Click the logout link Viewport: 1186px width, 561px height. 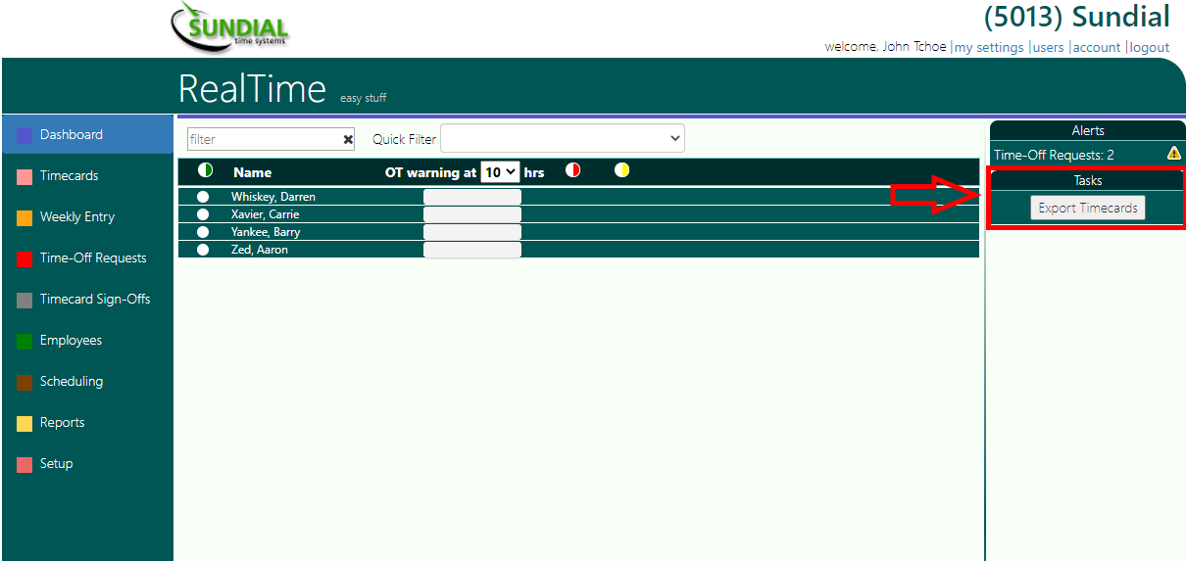pyautogui.click(x=1150, y=47)
